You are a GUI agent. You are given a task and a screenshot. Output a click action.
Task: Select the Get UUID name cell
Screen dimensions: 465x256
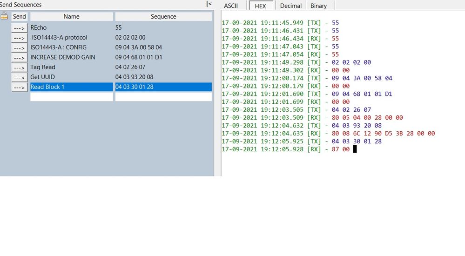[x=72, y=77]
